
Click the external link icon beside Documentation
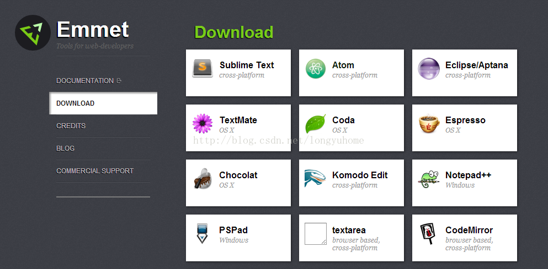coord(119,80)
